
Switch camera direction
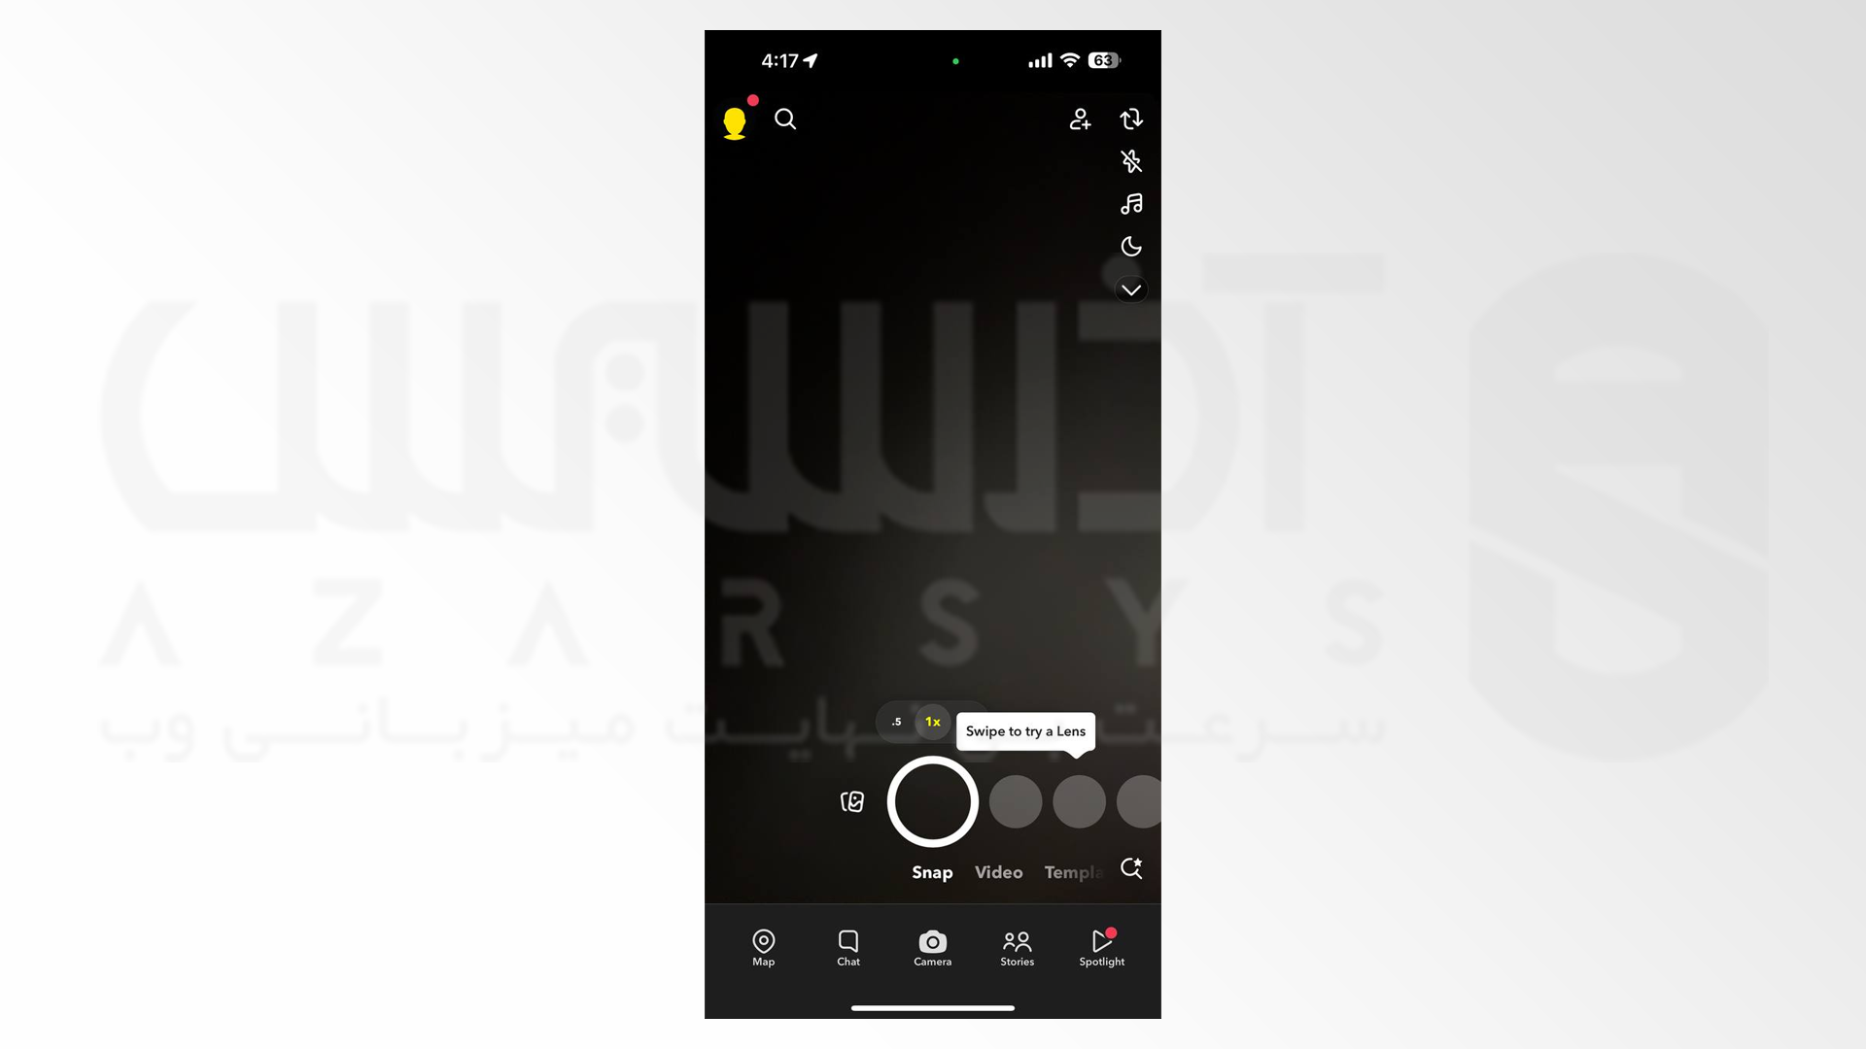pyautogui.click(x=1130, y=118)
